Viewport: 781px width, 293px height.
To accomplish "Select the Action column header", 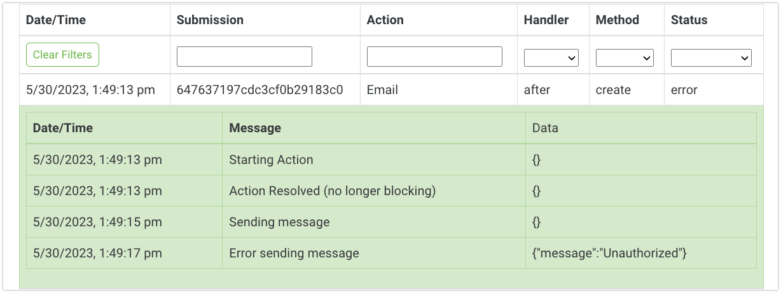I will click(x=385, y=20).
